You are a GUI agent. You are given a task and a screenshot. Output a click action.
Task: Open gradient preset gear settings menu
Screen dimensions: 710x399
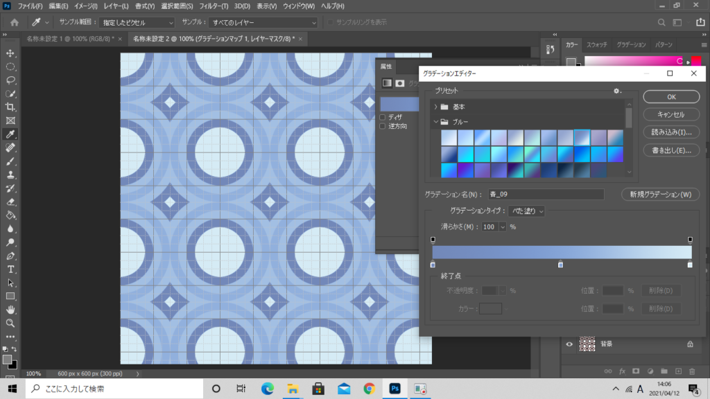(x=616, y=91)
